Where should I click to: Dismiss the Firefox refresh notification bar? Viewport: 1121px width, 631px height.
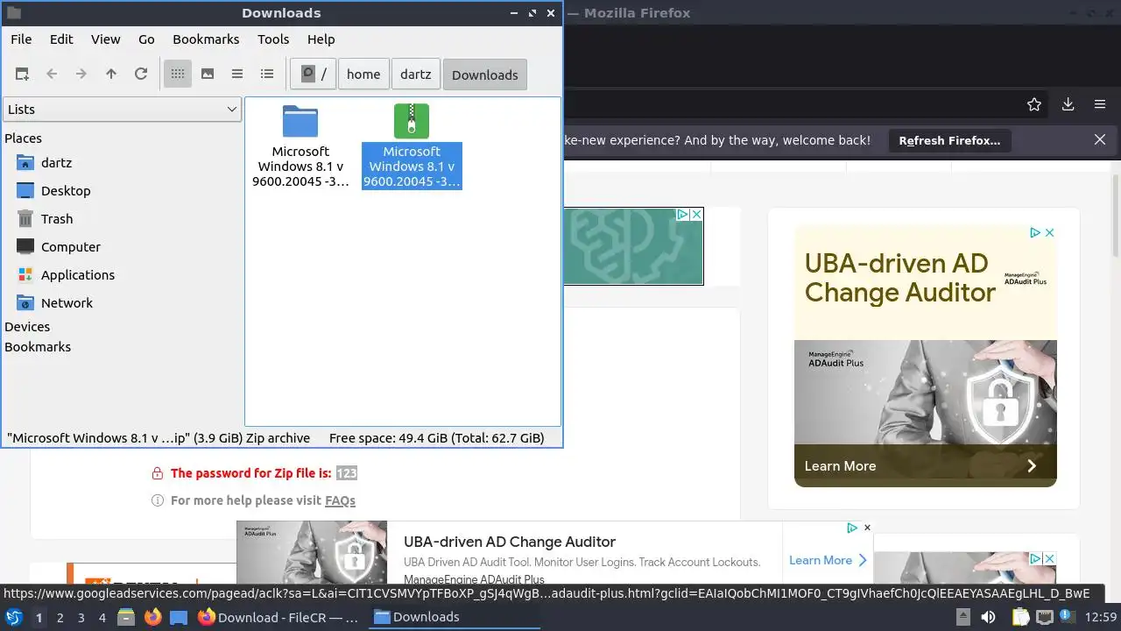pos(1100,140)
